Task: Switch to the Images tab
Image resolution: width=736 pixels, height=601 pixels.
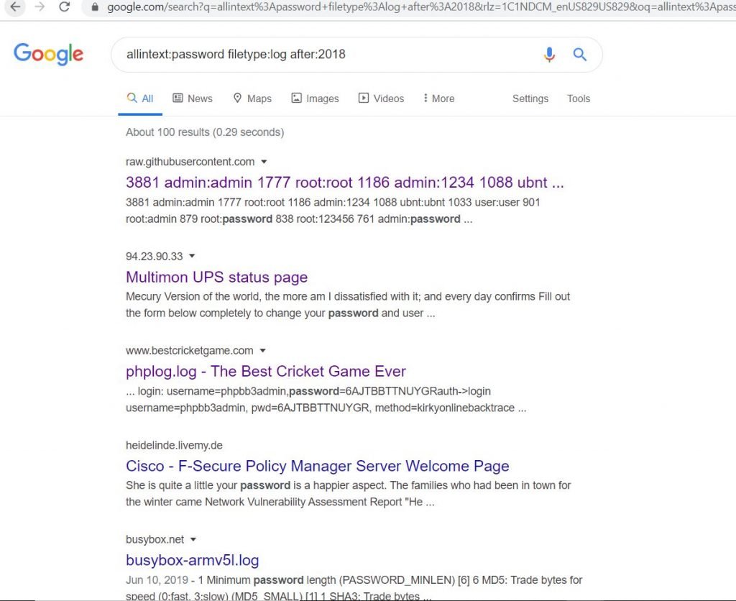Action: [x=315, y=98]
